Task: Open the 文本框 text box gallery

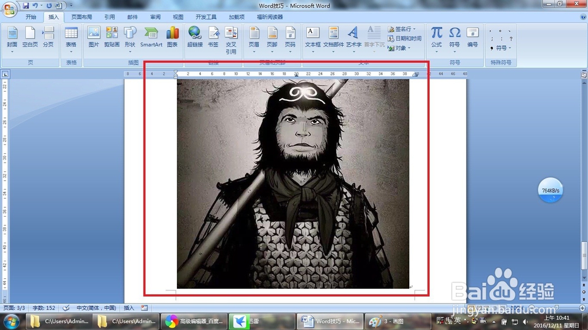Action: [x=313, y=40]
